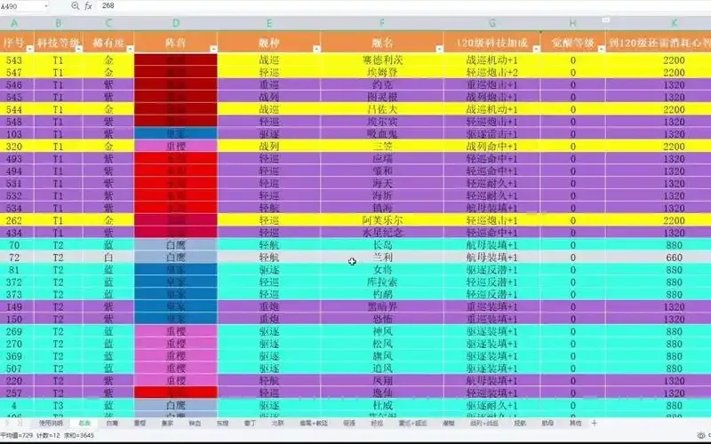
Task: Open the filter dropdown on 阵营 header
Action: (x=213, y=49)
